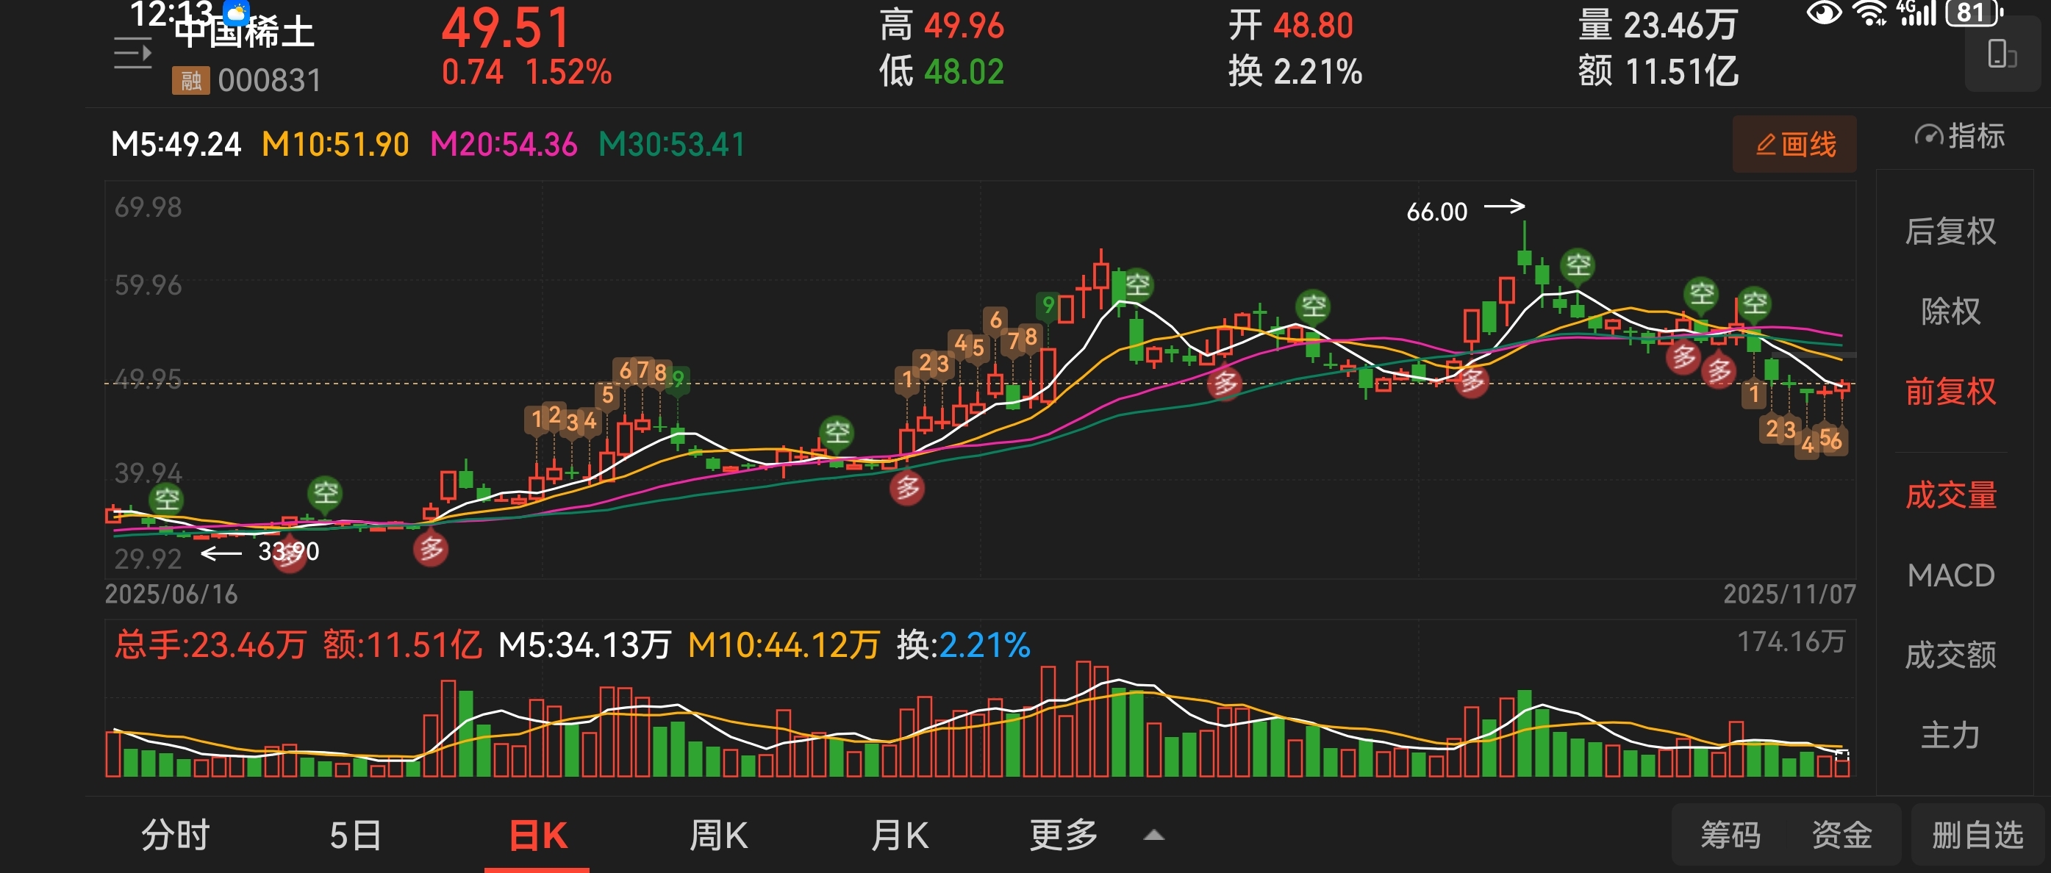Click the arrow next to 更多
The height and width of the screenshot is (873, 2051).
click(1153, 836)
